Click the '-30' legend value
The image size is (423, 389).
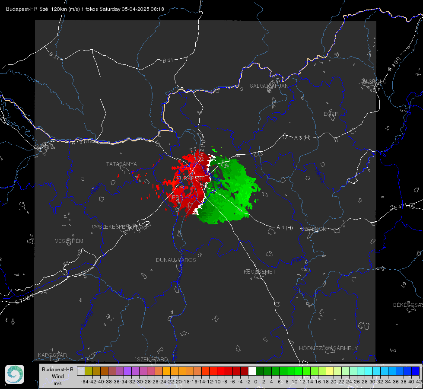(139, 382)
